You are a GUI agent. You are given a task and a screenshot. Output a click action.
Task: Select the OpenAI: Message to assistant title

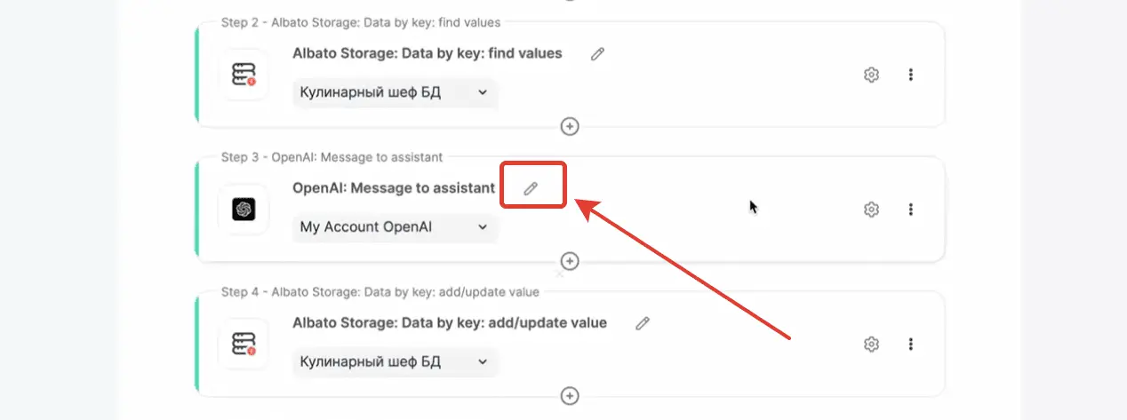pyautogui.click(x=394, y=188)
